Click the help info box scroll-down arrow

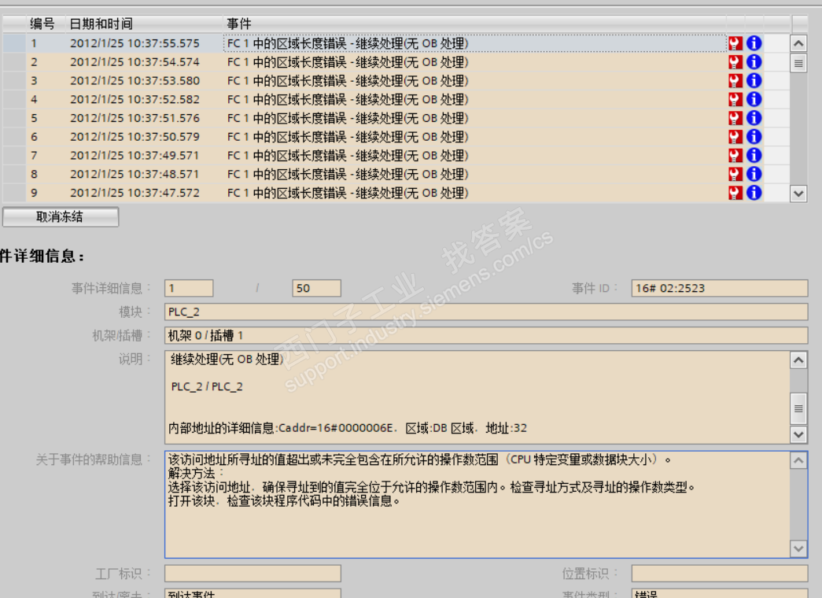(798, 548)
